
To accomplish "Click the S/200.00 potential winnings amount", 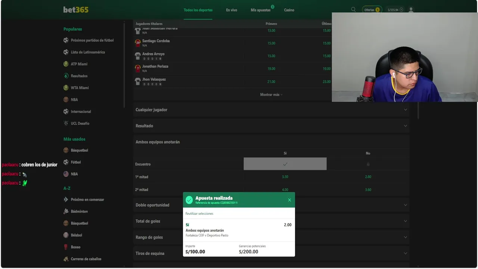I will pyautogui.click(x=248, y=252).
